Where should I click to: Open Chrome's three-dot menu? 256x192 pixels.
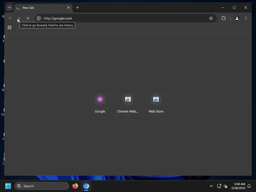click(246, 18)
